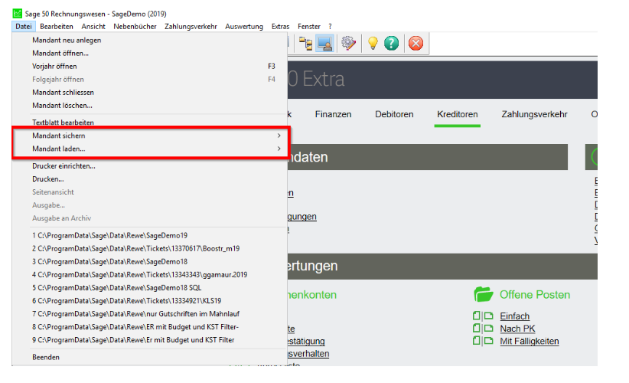The width and height of the screenshot is (629, 383).
Task: Click landscape page icon next to Nach PK
Action: [489, 329]
